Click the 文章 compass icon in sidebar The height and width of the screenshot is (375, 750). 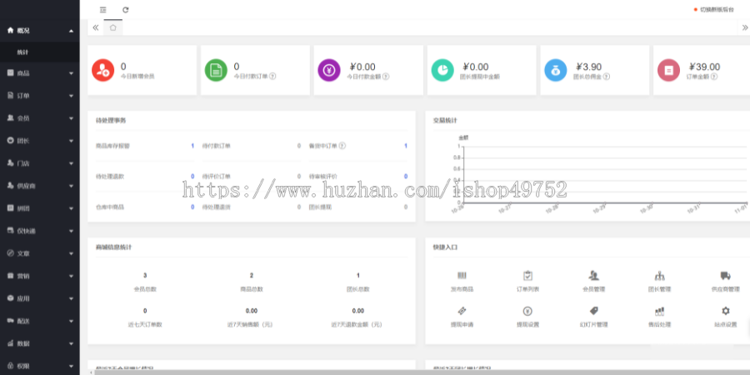11,253
